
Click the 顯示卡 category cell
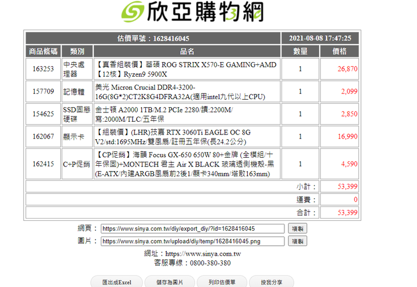click(x=77, y=137)
